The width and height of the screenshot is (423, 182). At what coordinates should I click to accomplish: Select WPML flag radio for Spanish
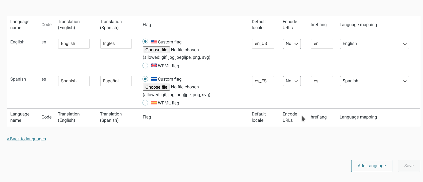[x=145, y=103]
